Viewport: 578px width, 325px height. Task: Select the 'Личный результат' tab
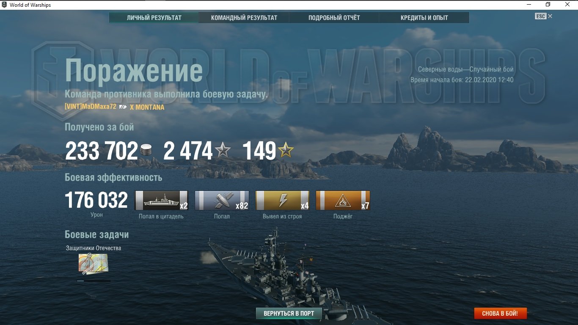154,18
